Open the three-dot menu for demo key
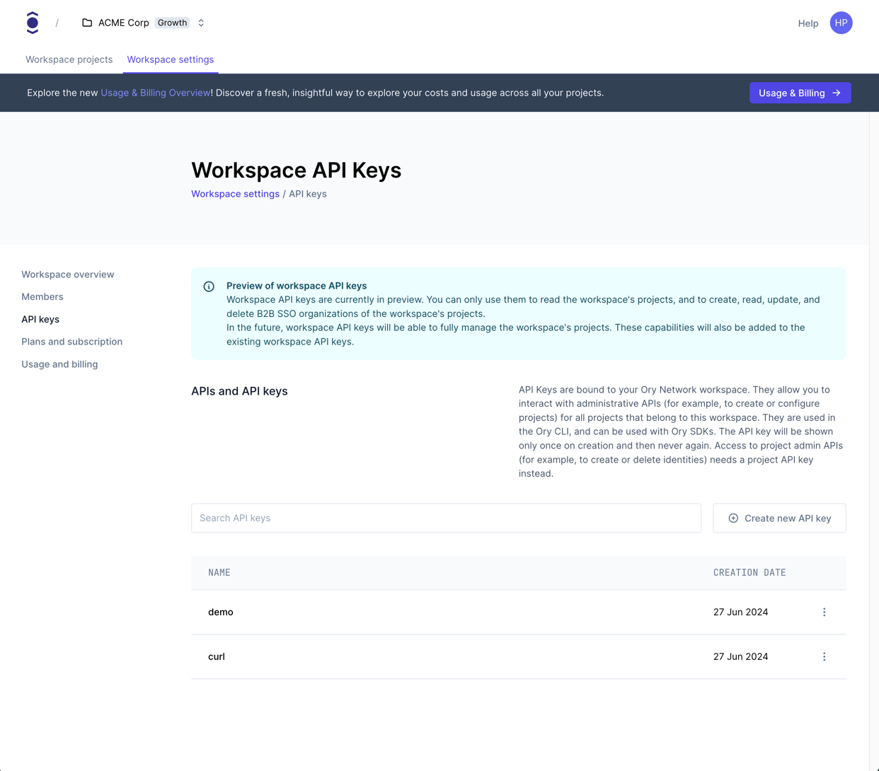Image resolution: width=879 pixels, height=771 pixels. (x=824, y=612)
